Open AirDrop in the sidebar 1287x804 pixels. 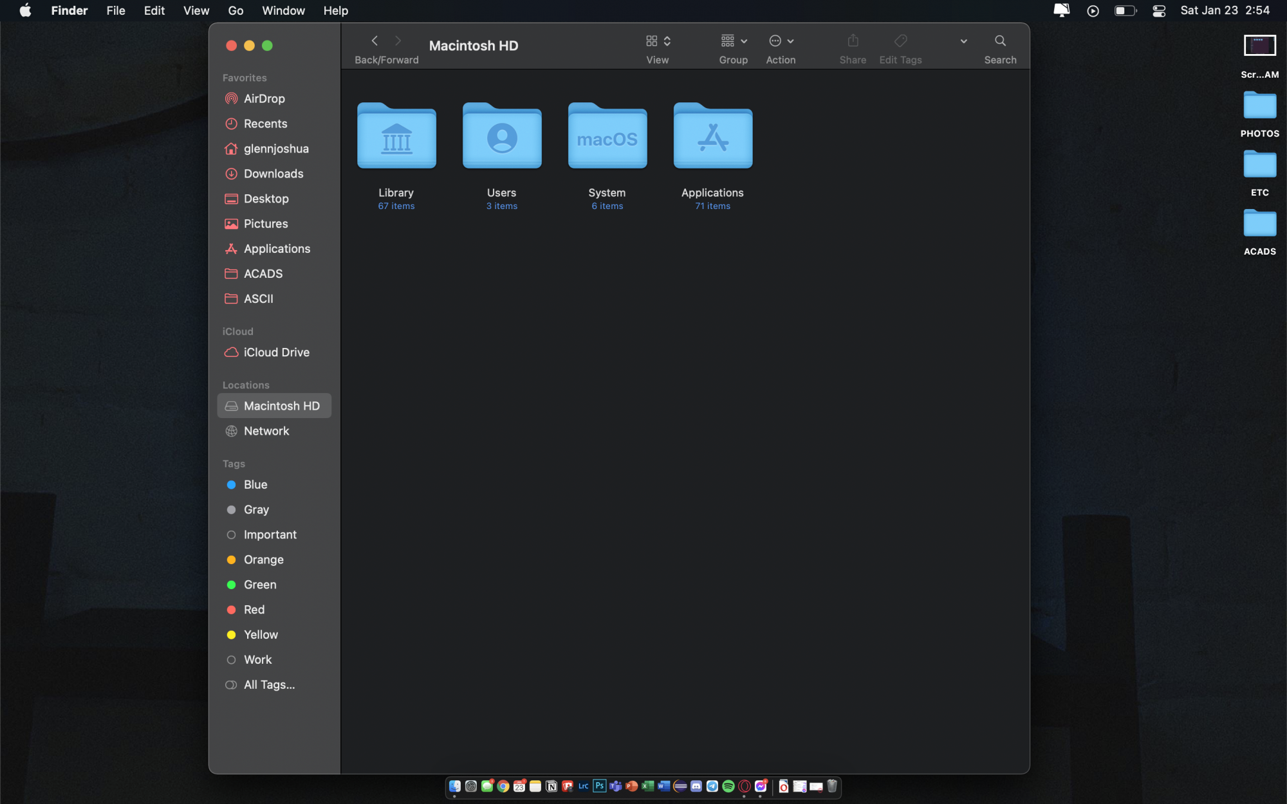click(x=264, y=98)
